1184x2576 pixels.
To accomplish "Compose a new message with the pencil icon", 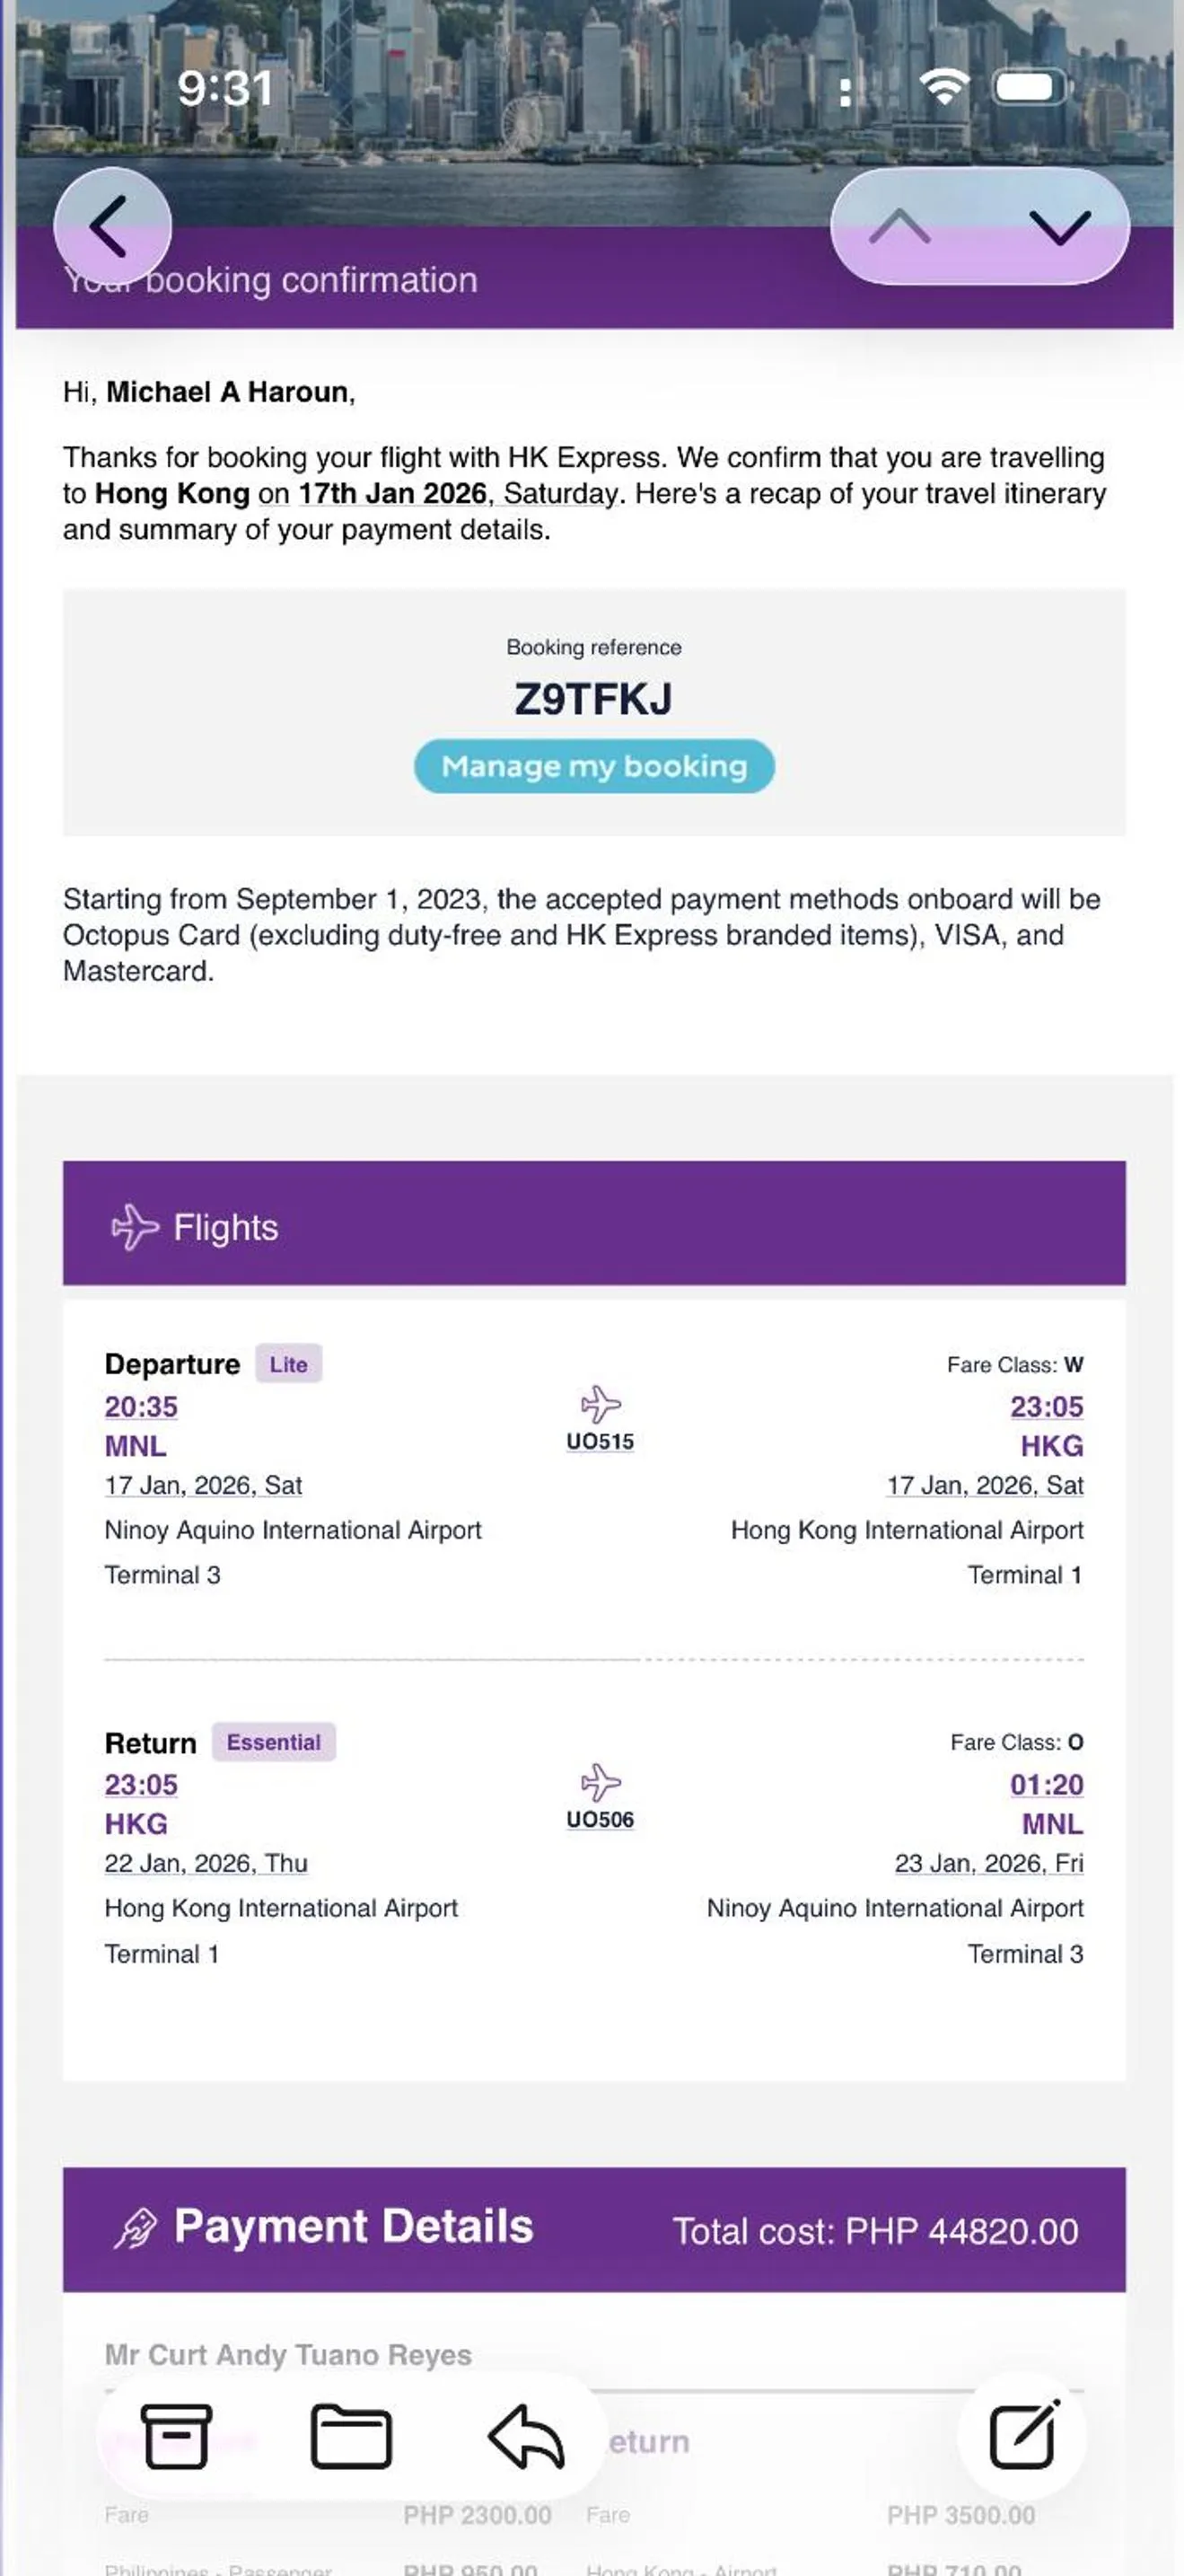I will tap(1022, 2436).
